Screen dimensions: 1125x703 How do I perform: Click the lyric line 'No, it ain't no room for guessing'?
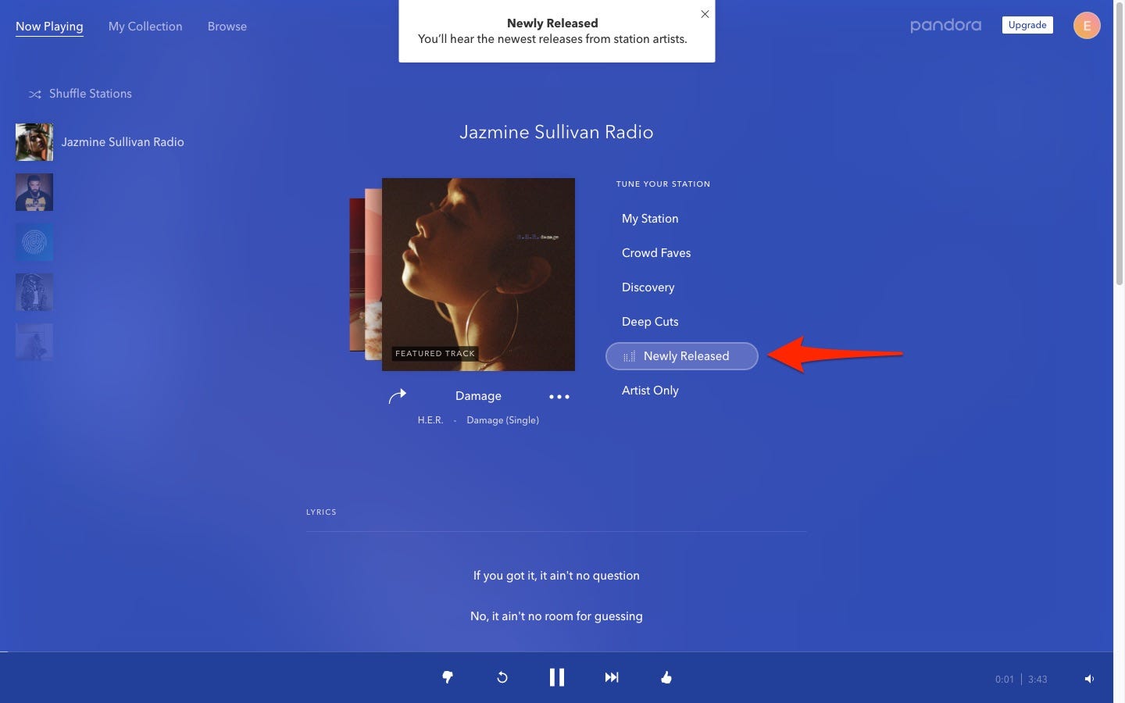click(556, 616)
